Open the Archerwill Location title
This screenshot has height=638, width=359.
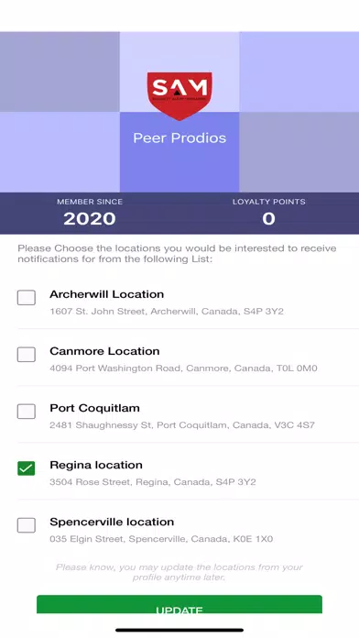click(106, 294)
